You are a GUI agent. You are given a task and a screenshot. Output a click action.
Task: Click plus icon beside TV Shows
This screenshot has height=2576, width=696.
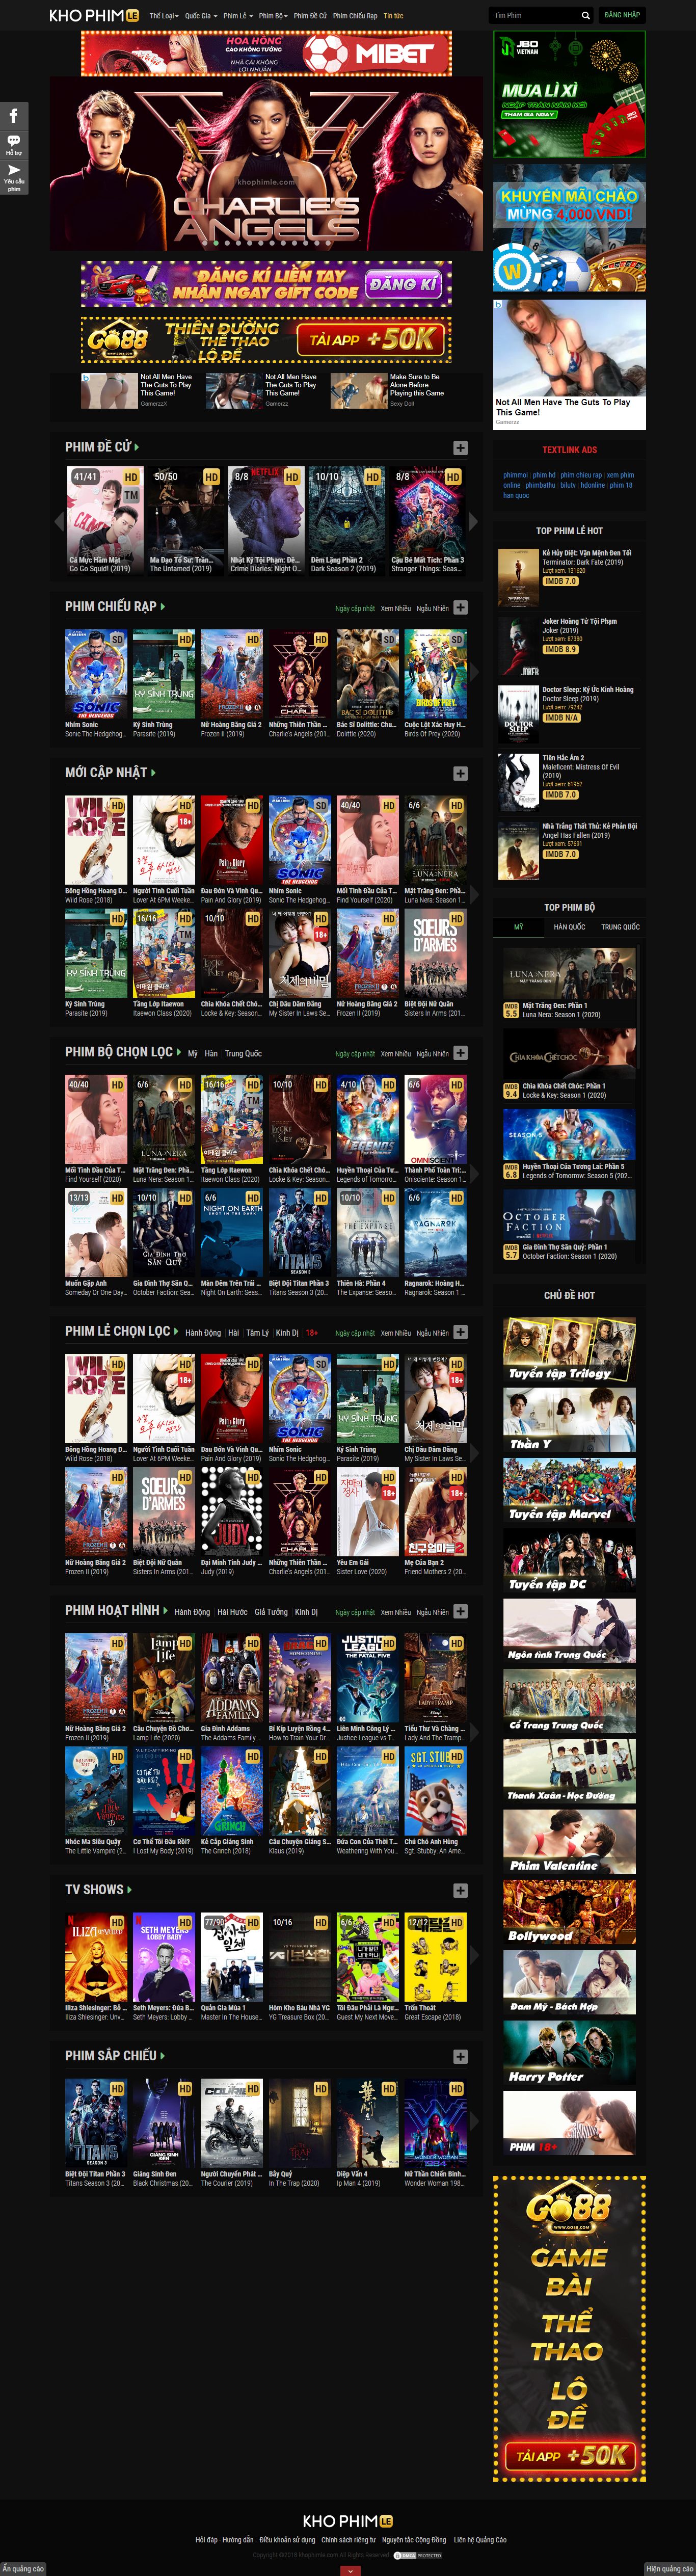pyautogui.click(x=460, y=1890)
